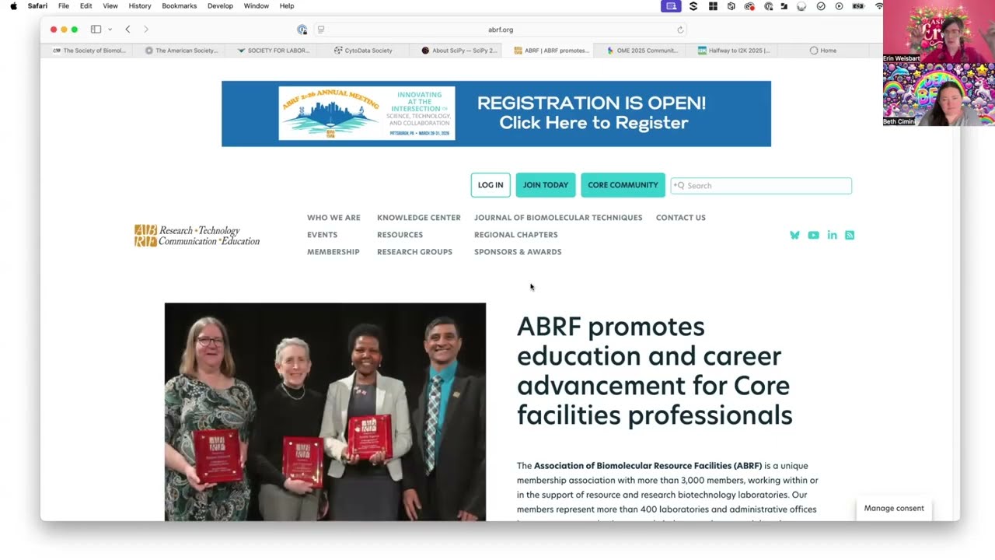Open the Wi-Fi menu icon
The image size is (995, 560).
click(x=878, y=6)
